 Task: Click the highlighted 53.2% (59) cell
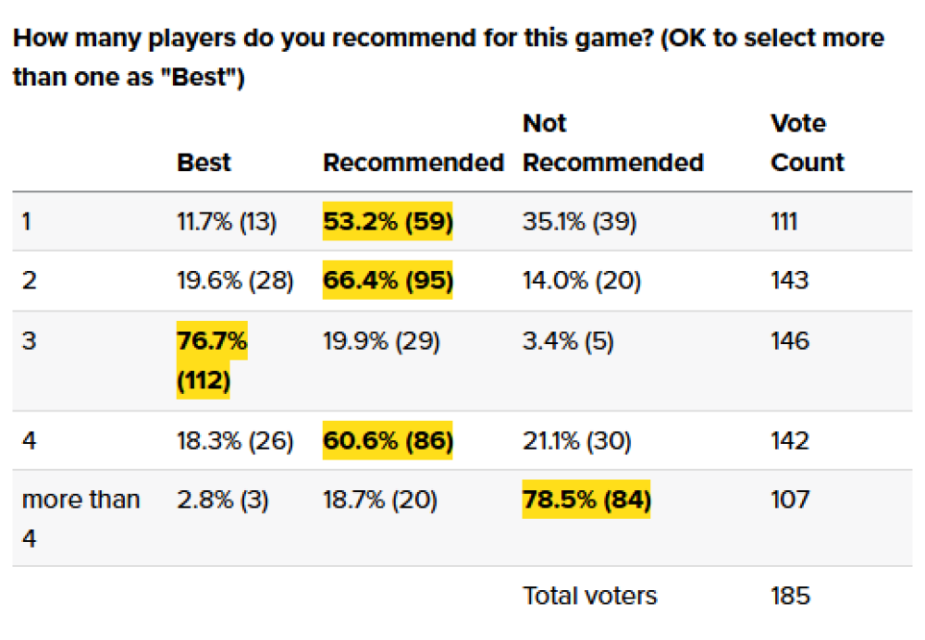coord(388,222)
